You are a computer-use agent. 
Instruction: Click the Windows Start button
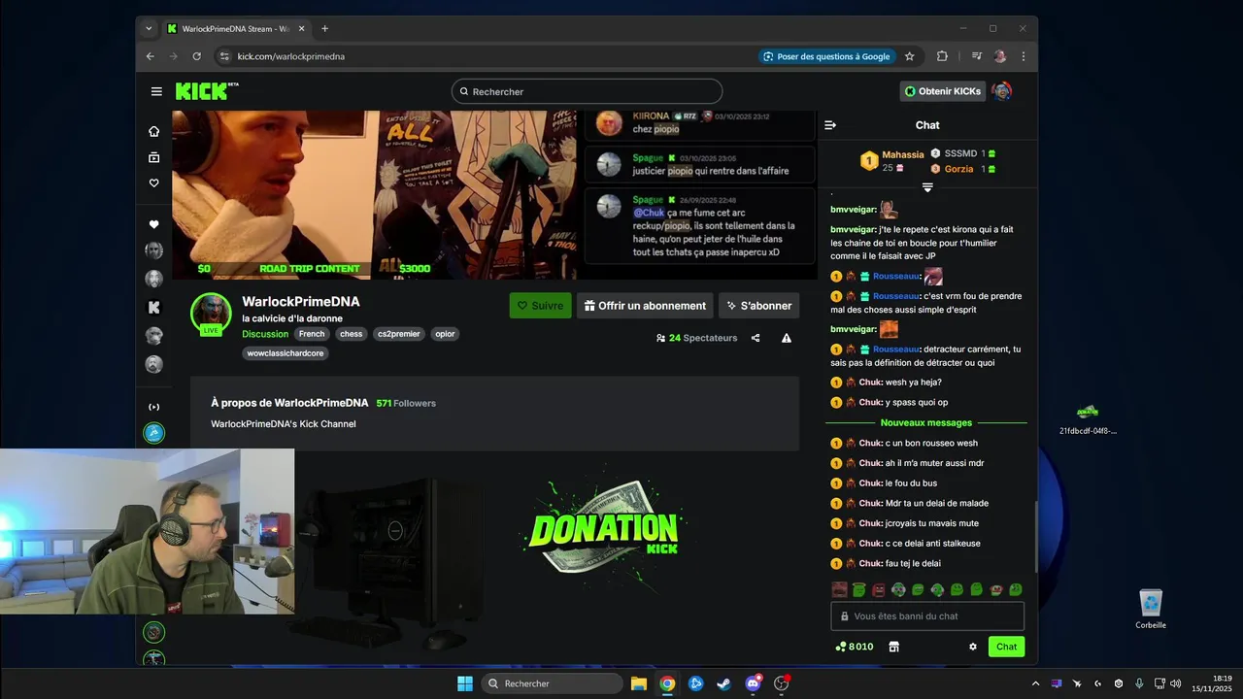[x=464, y=683]
